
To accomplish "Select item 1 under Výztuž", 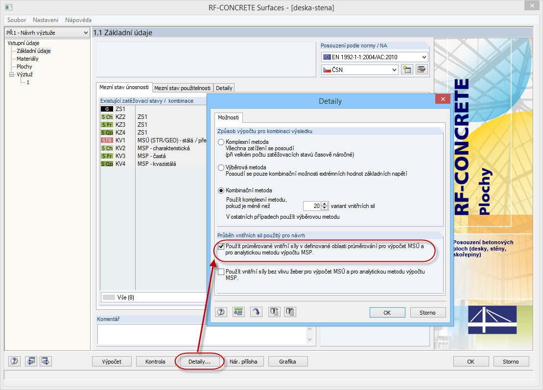I will point(28,82).
